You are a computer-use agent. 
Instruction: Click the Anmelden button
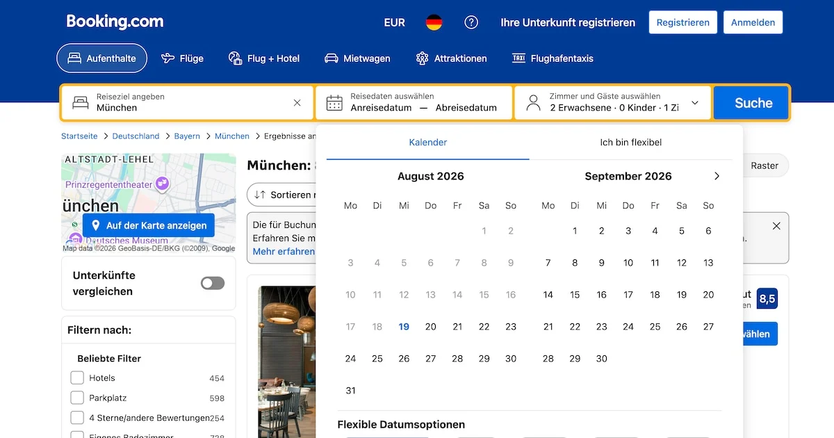753,22
